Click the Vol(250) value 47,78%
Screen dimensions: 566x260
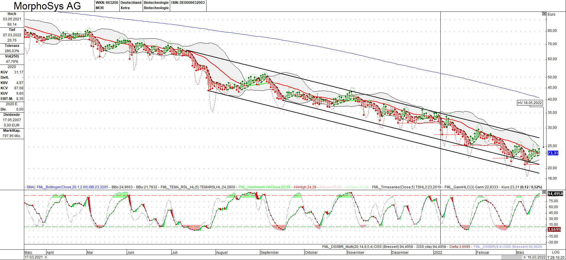[12, 62]
